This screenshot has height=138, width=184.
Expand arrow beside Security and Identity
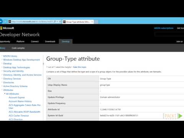coord(2,71)
